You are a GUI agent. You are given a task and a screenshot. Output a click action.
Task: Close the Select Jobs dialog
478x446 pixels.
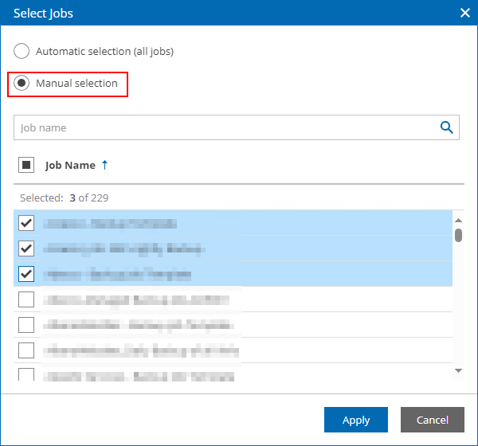point(465,12)
